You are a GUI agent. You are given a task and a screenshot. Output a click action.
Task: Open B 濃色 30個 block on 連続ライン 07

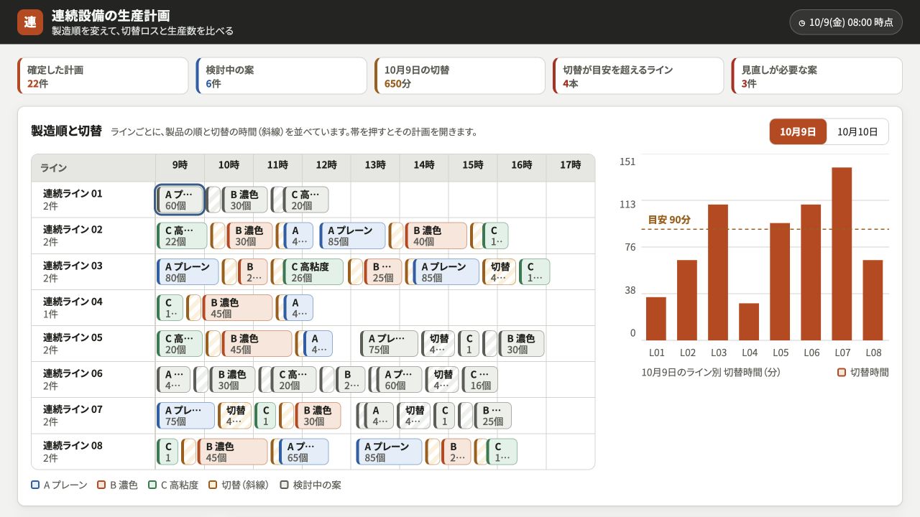(x=318, y=415)
